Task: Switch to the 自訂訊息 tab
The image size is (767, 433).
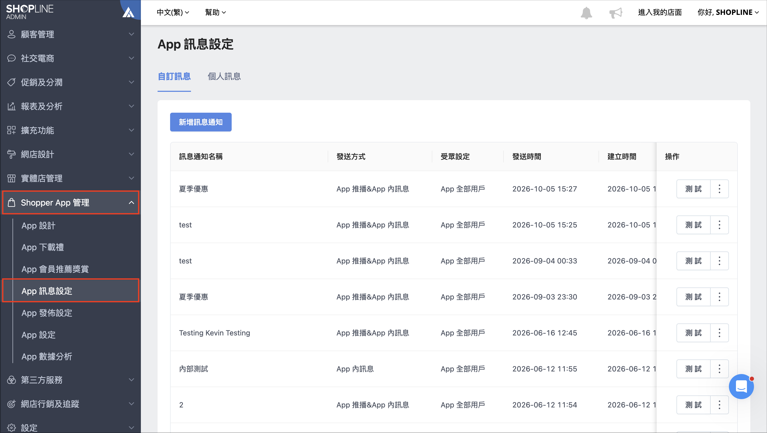Action: pyautogui.click(x=174, y=76)
